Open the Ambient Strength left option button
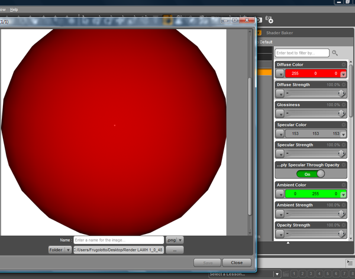355x279 pixels. (280, 214)
